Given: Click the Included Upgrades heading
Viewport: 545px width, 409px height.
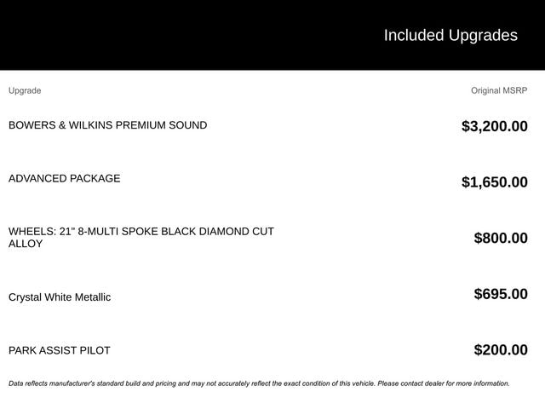Looking at the screenshot, I should pos(450,35).
